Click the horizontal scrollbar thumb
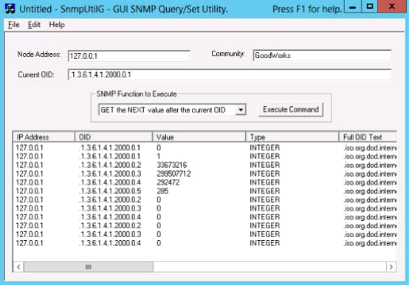This screenshot has width=409, height=285. pos(89,267)
